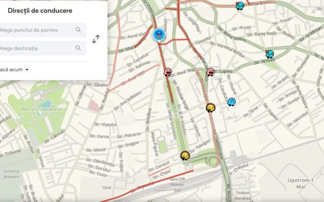
Task: Tap the Wazer icon near Str. Cavalului
Action: tap(231, 101)
